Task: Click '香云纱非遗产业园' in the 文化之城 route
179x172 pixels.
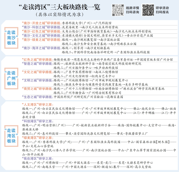Action: point(140,36)
